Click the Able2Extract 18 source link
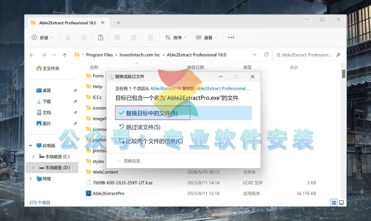This screenshot has width=371, height=221. [165, 88]
